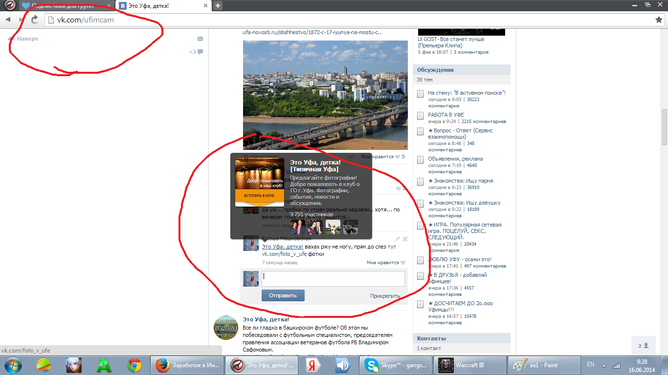Click the browser back arrow
The width and height of the screenshot is (668, 375).
pos(8,20)
